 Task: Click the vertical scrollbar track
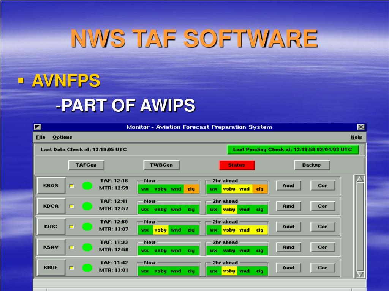[360, 227]
